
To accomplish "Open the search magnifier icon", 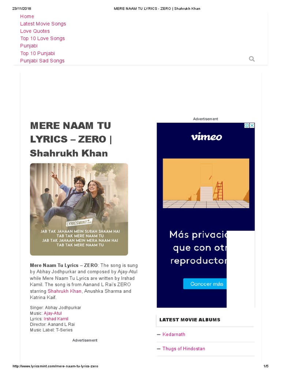I will pos(252,59).
